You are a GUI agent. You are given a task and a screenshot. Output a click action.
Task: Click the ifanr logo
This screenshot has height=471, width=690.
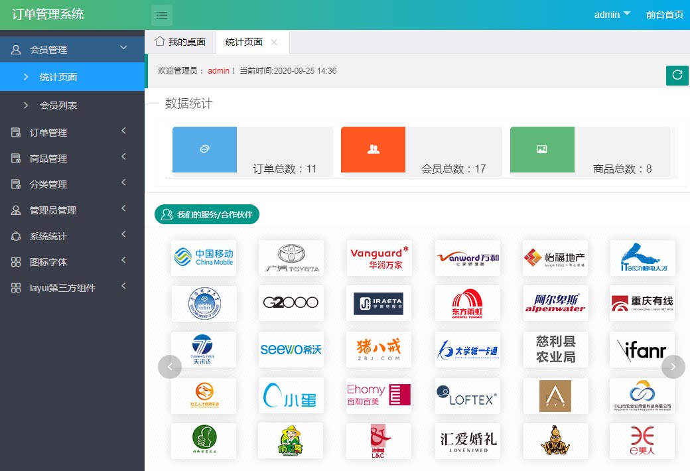click(642, 350)
